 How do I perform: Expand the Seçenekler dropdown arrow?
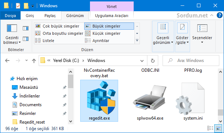[x=202, y=42]
